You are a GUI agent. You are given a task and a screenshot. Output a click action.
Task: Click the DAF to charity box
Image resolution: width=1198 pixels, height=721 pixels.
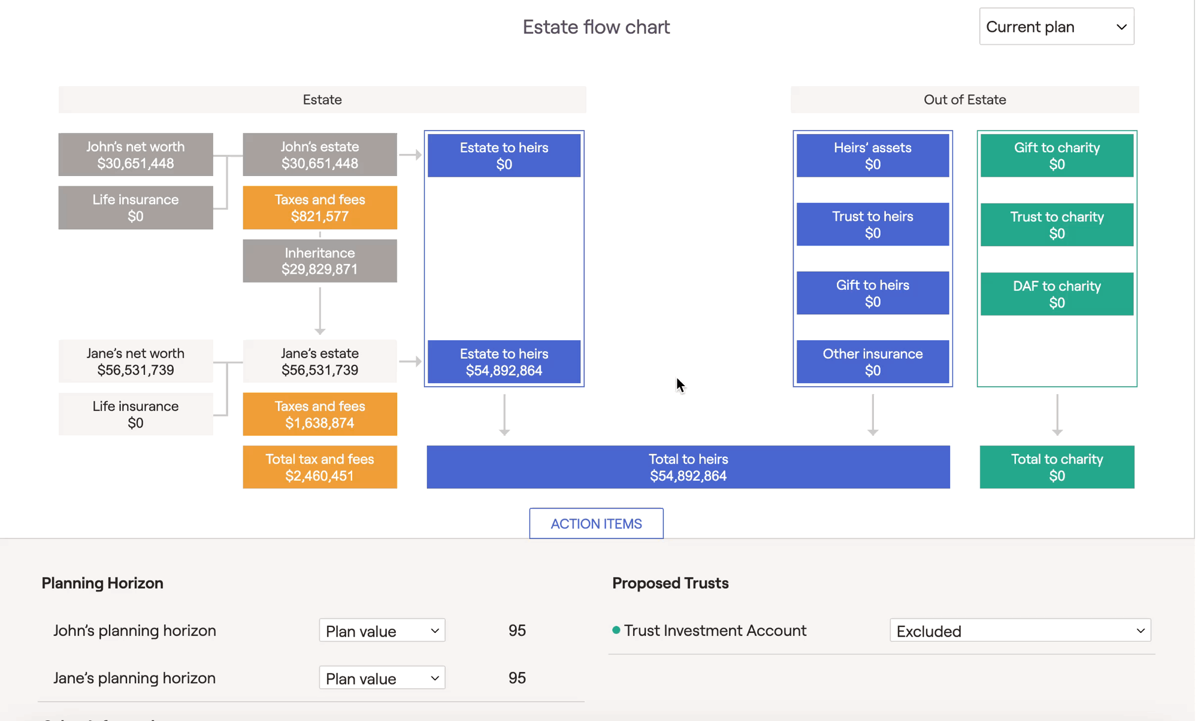coord(1056,294)
